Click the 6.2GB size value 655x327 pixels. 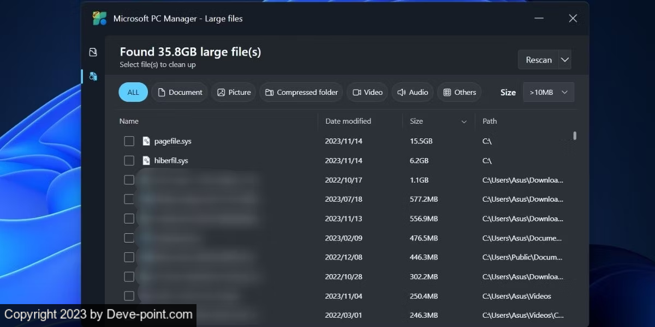(x=419, y=161)
